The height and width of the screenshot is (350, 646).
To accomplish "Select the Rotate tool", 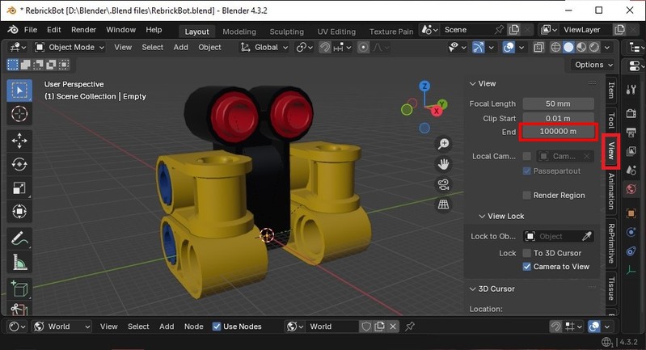I will 19,164.
